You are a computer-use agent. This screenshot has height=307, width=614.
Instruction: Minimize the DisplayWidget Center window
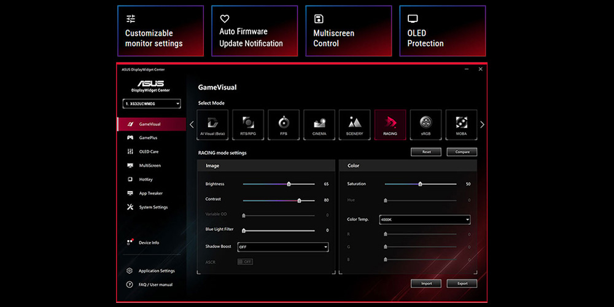tap(467, 69)
